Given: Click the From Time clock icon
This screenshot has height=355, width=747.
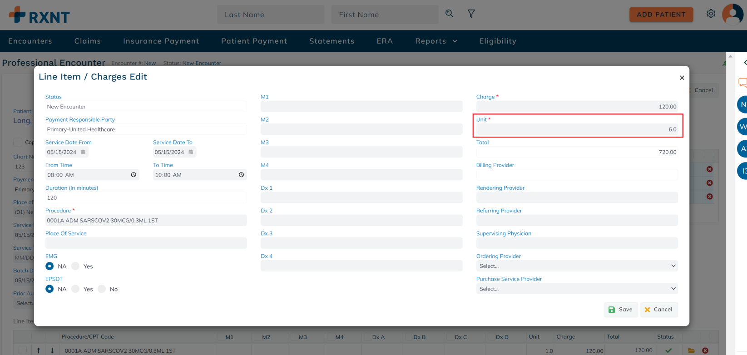Looking at the screenshot, I should tap(134, 175).
